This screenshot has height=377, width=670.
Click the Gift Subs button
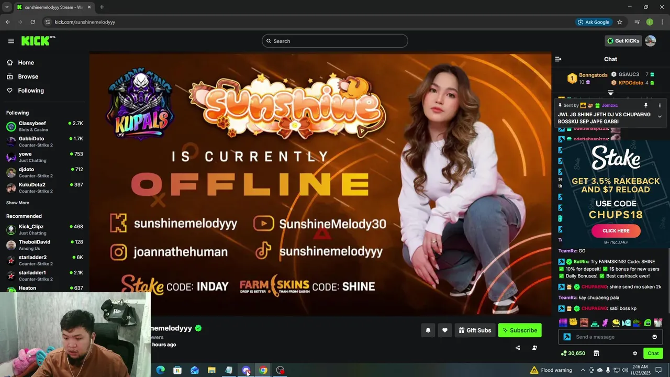pos(475,330)
